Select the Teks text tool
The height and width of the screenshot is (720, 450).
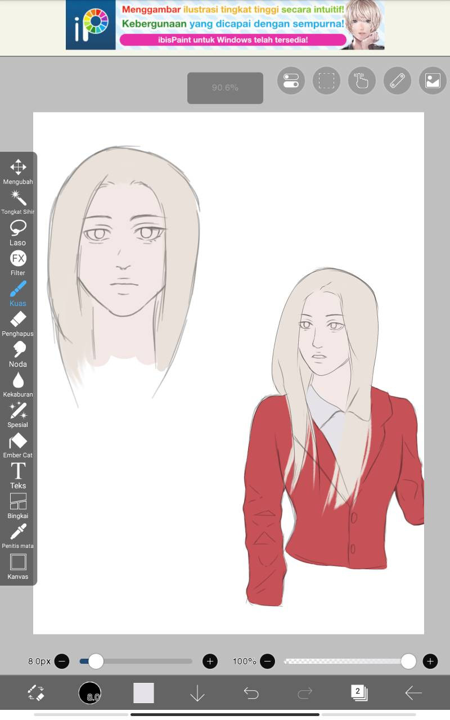point(18,475)
